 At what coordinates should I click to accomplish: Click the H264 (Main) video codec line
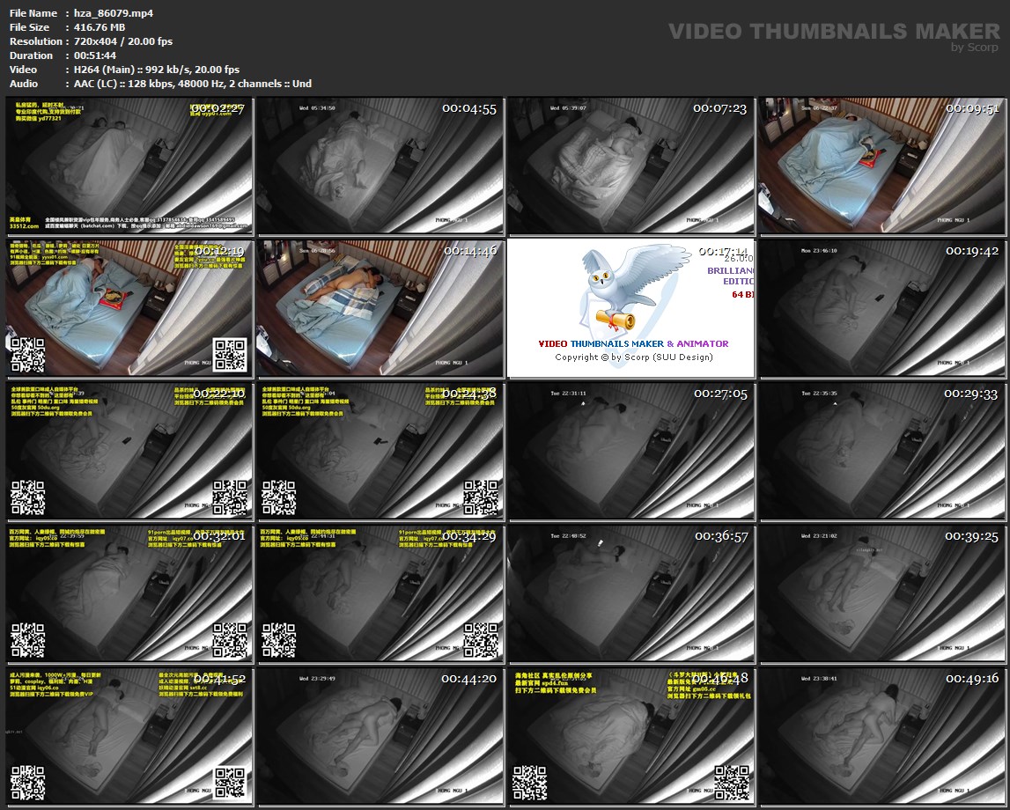pyautogui.click(x=157, y=70)
